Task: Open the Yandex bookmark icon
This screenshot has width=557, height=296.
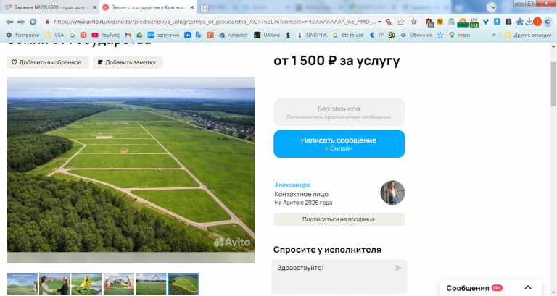Action: point(83,35)
